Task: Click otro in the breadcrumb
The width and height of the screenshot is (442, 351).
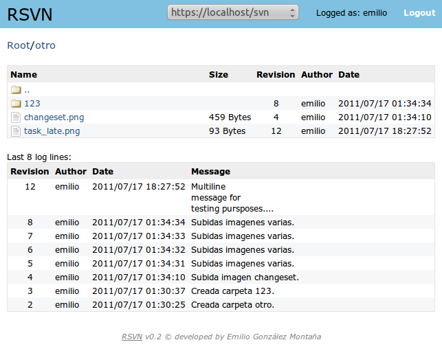Action: point(45,45)
